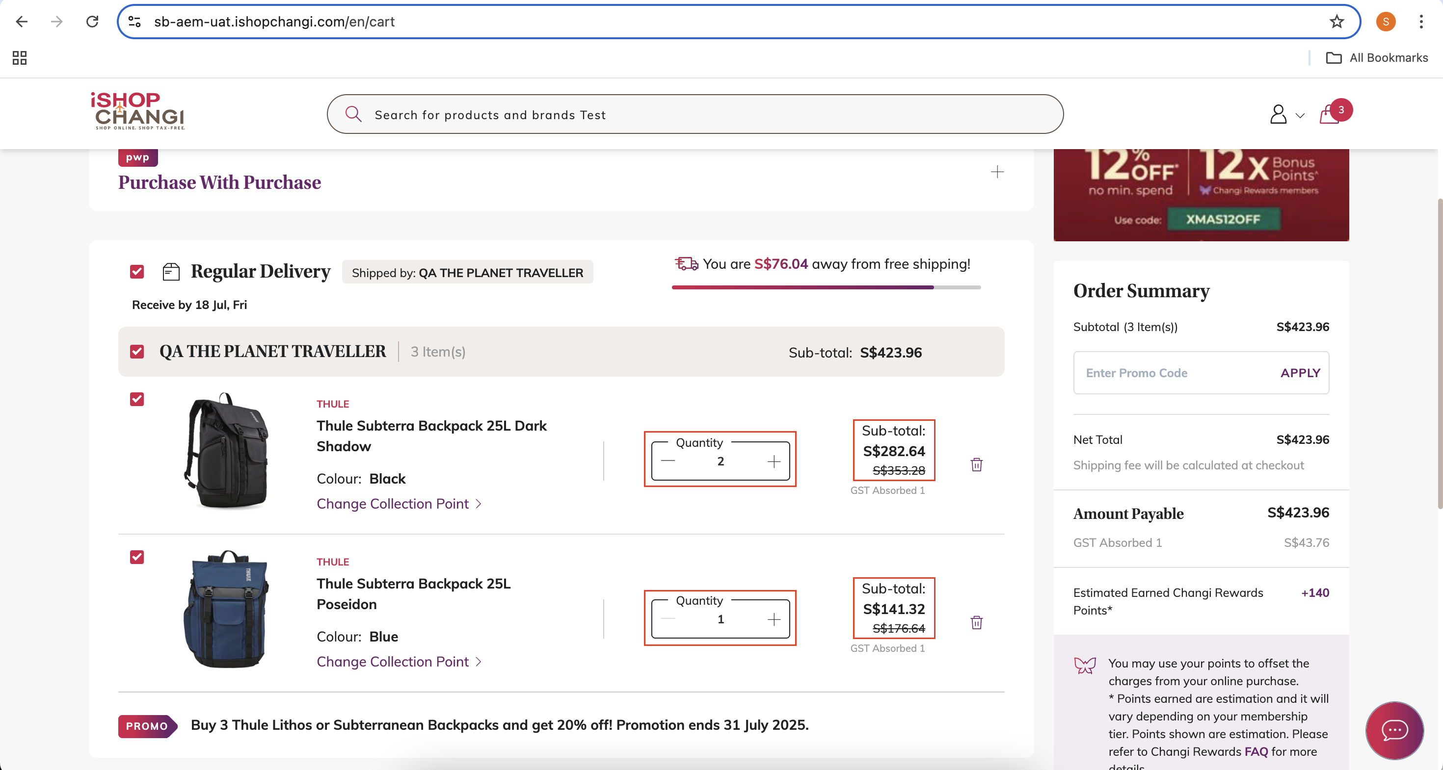Click the Amount Payable S$423.96 value
Image resolution: width=1443 pixels, height=770 pixels.
[1298, 513]
